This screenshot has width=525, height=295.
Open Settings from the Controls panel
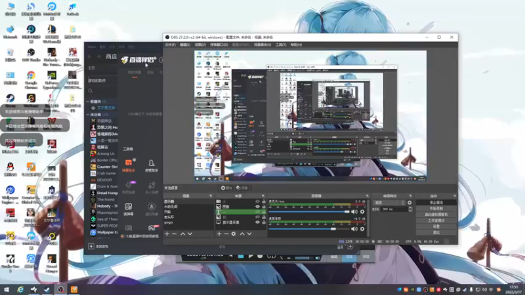point(436,226)
